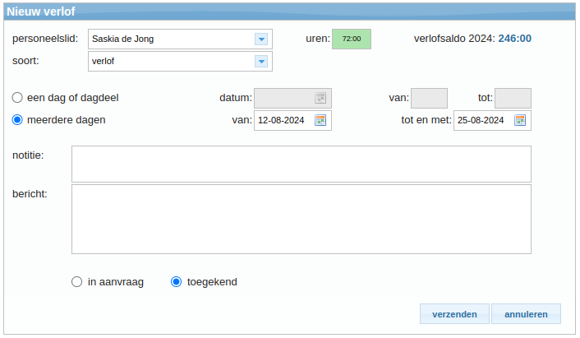Click the green uren 72:00 box
The image size is (580, 338).
352,39
